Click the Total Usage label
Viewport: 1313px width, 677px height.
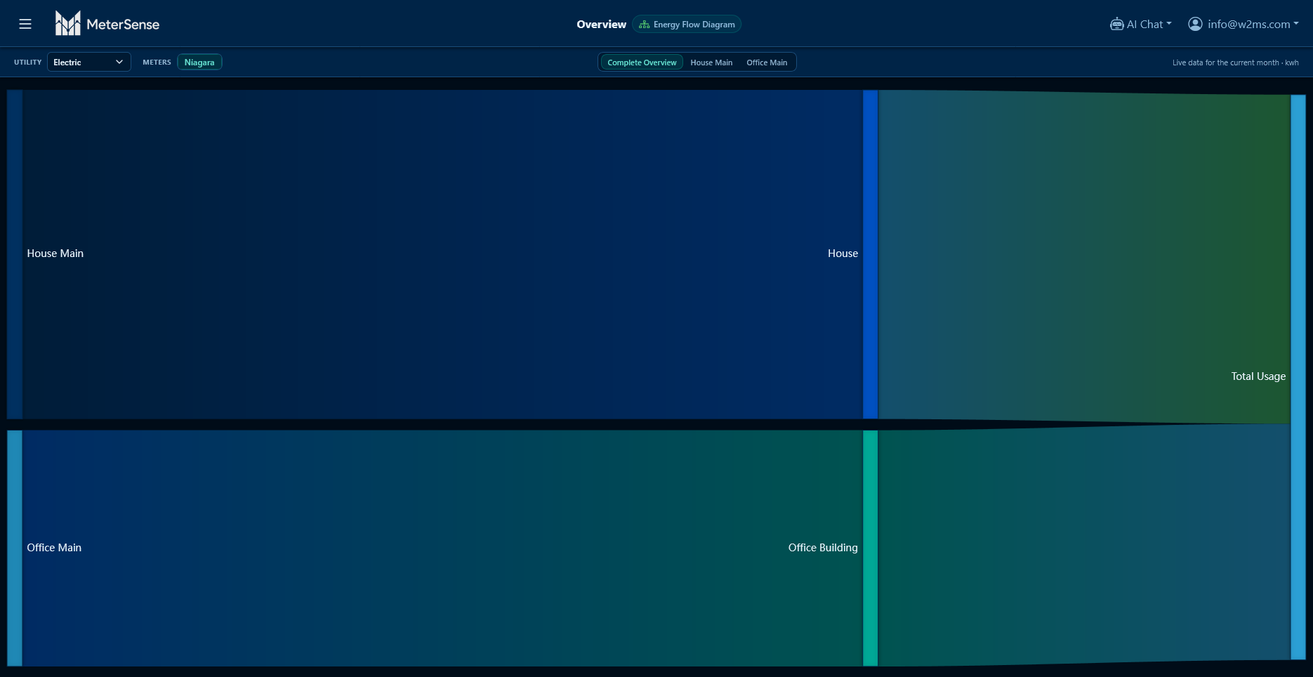1258,376
